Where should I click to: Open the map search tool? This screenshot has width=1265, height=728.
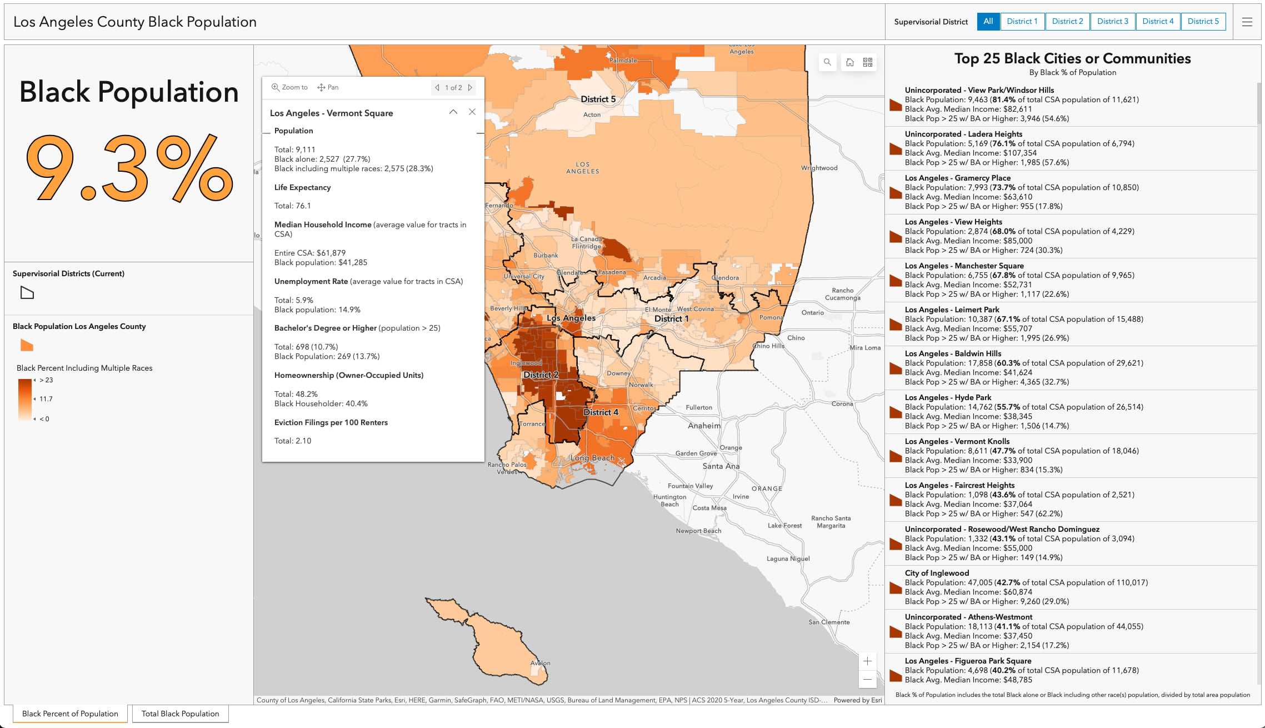tap(828, 62)
